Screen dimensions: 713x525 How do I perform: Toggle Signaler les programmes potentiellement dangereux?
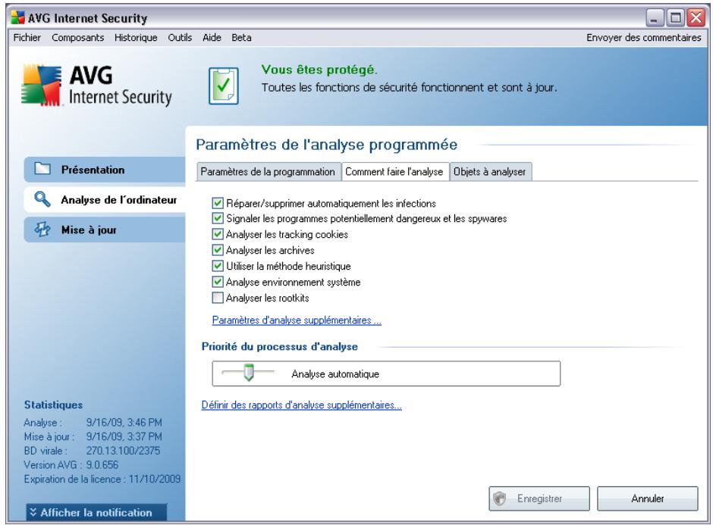[218, 218]
